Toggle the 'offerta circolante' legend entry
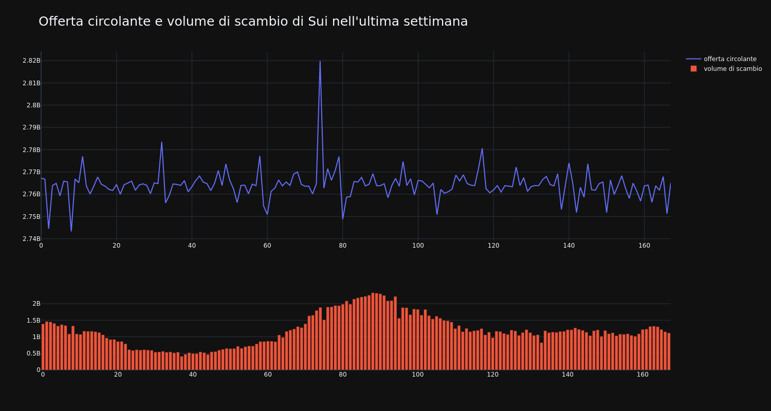The width and height of the screenshot is (771, 411). [x=724, y=59]
